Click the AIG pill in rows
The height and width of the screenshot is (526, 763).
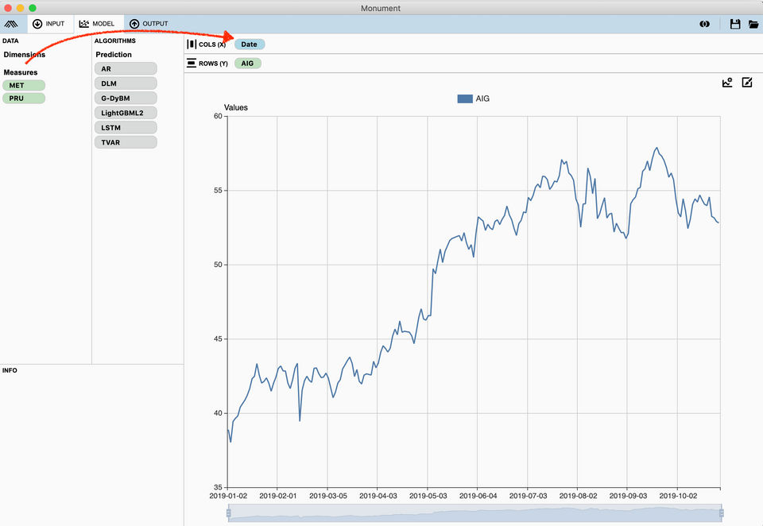click(x=248, y=64)
